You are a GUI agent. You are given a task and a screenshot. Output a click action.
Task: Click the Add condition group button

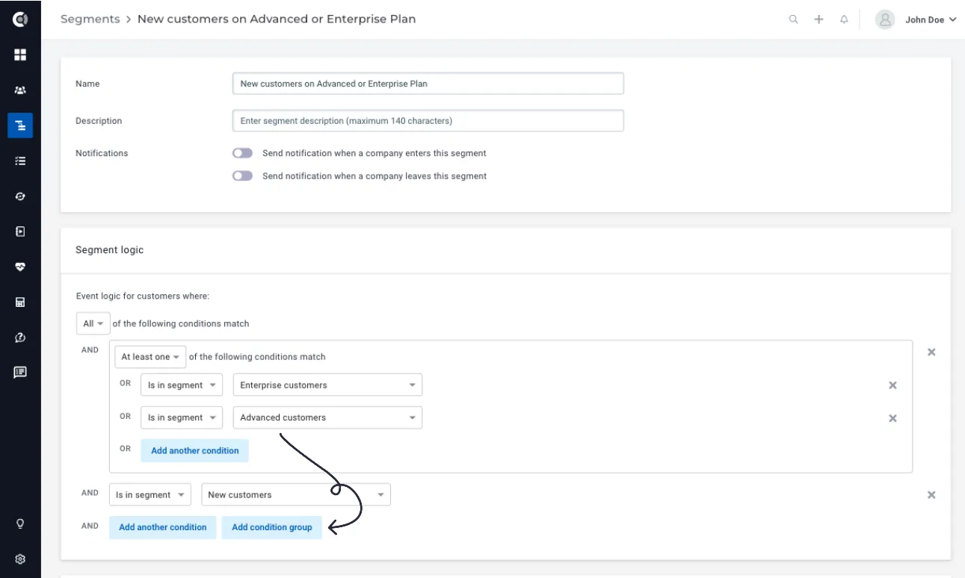(x=272, y=527)
